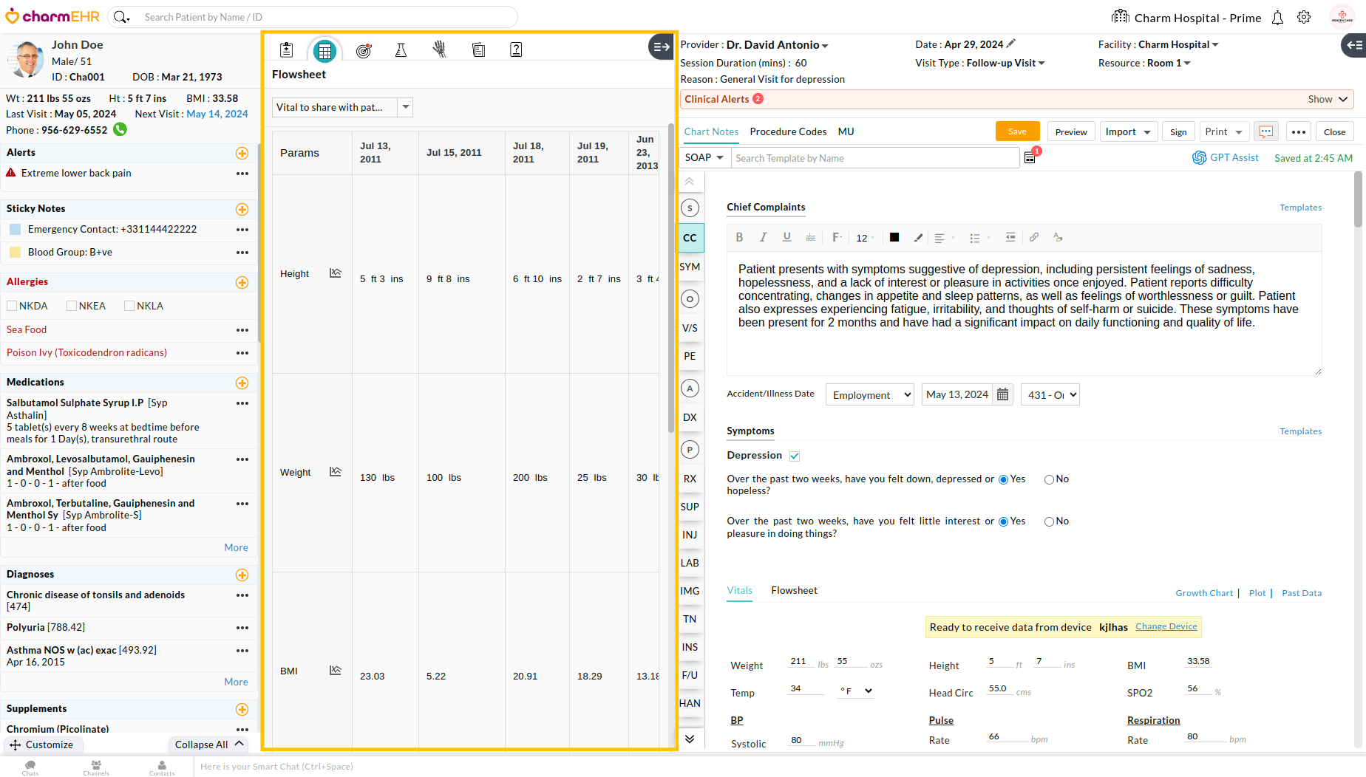Image resolution: width=1366 pixels, height=777 pixels.
Task: Add a new alert with plus icon
Action: 242,153
